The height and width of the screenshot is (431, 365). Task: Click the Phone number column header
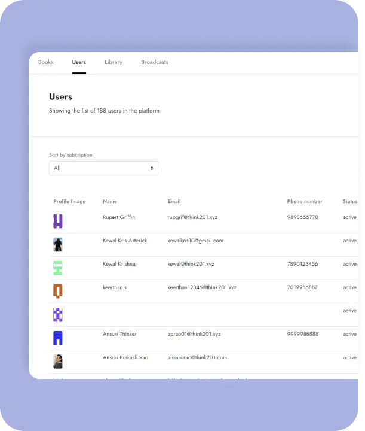[x=305, y=202]
